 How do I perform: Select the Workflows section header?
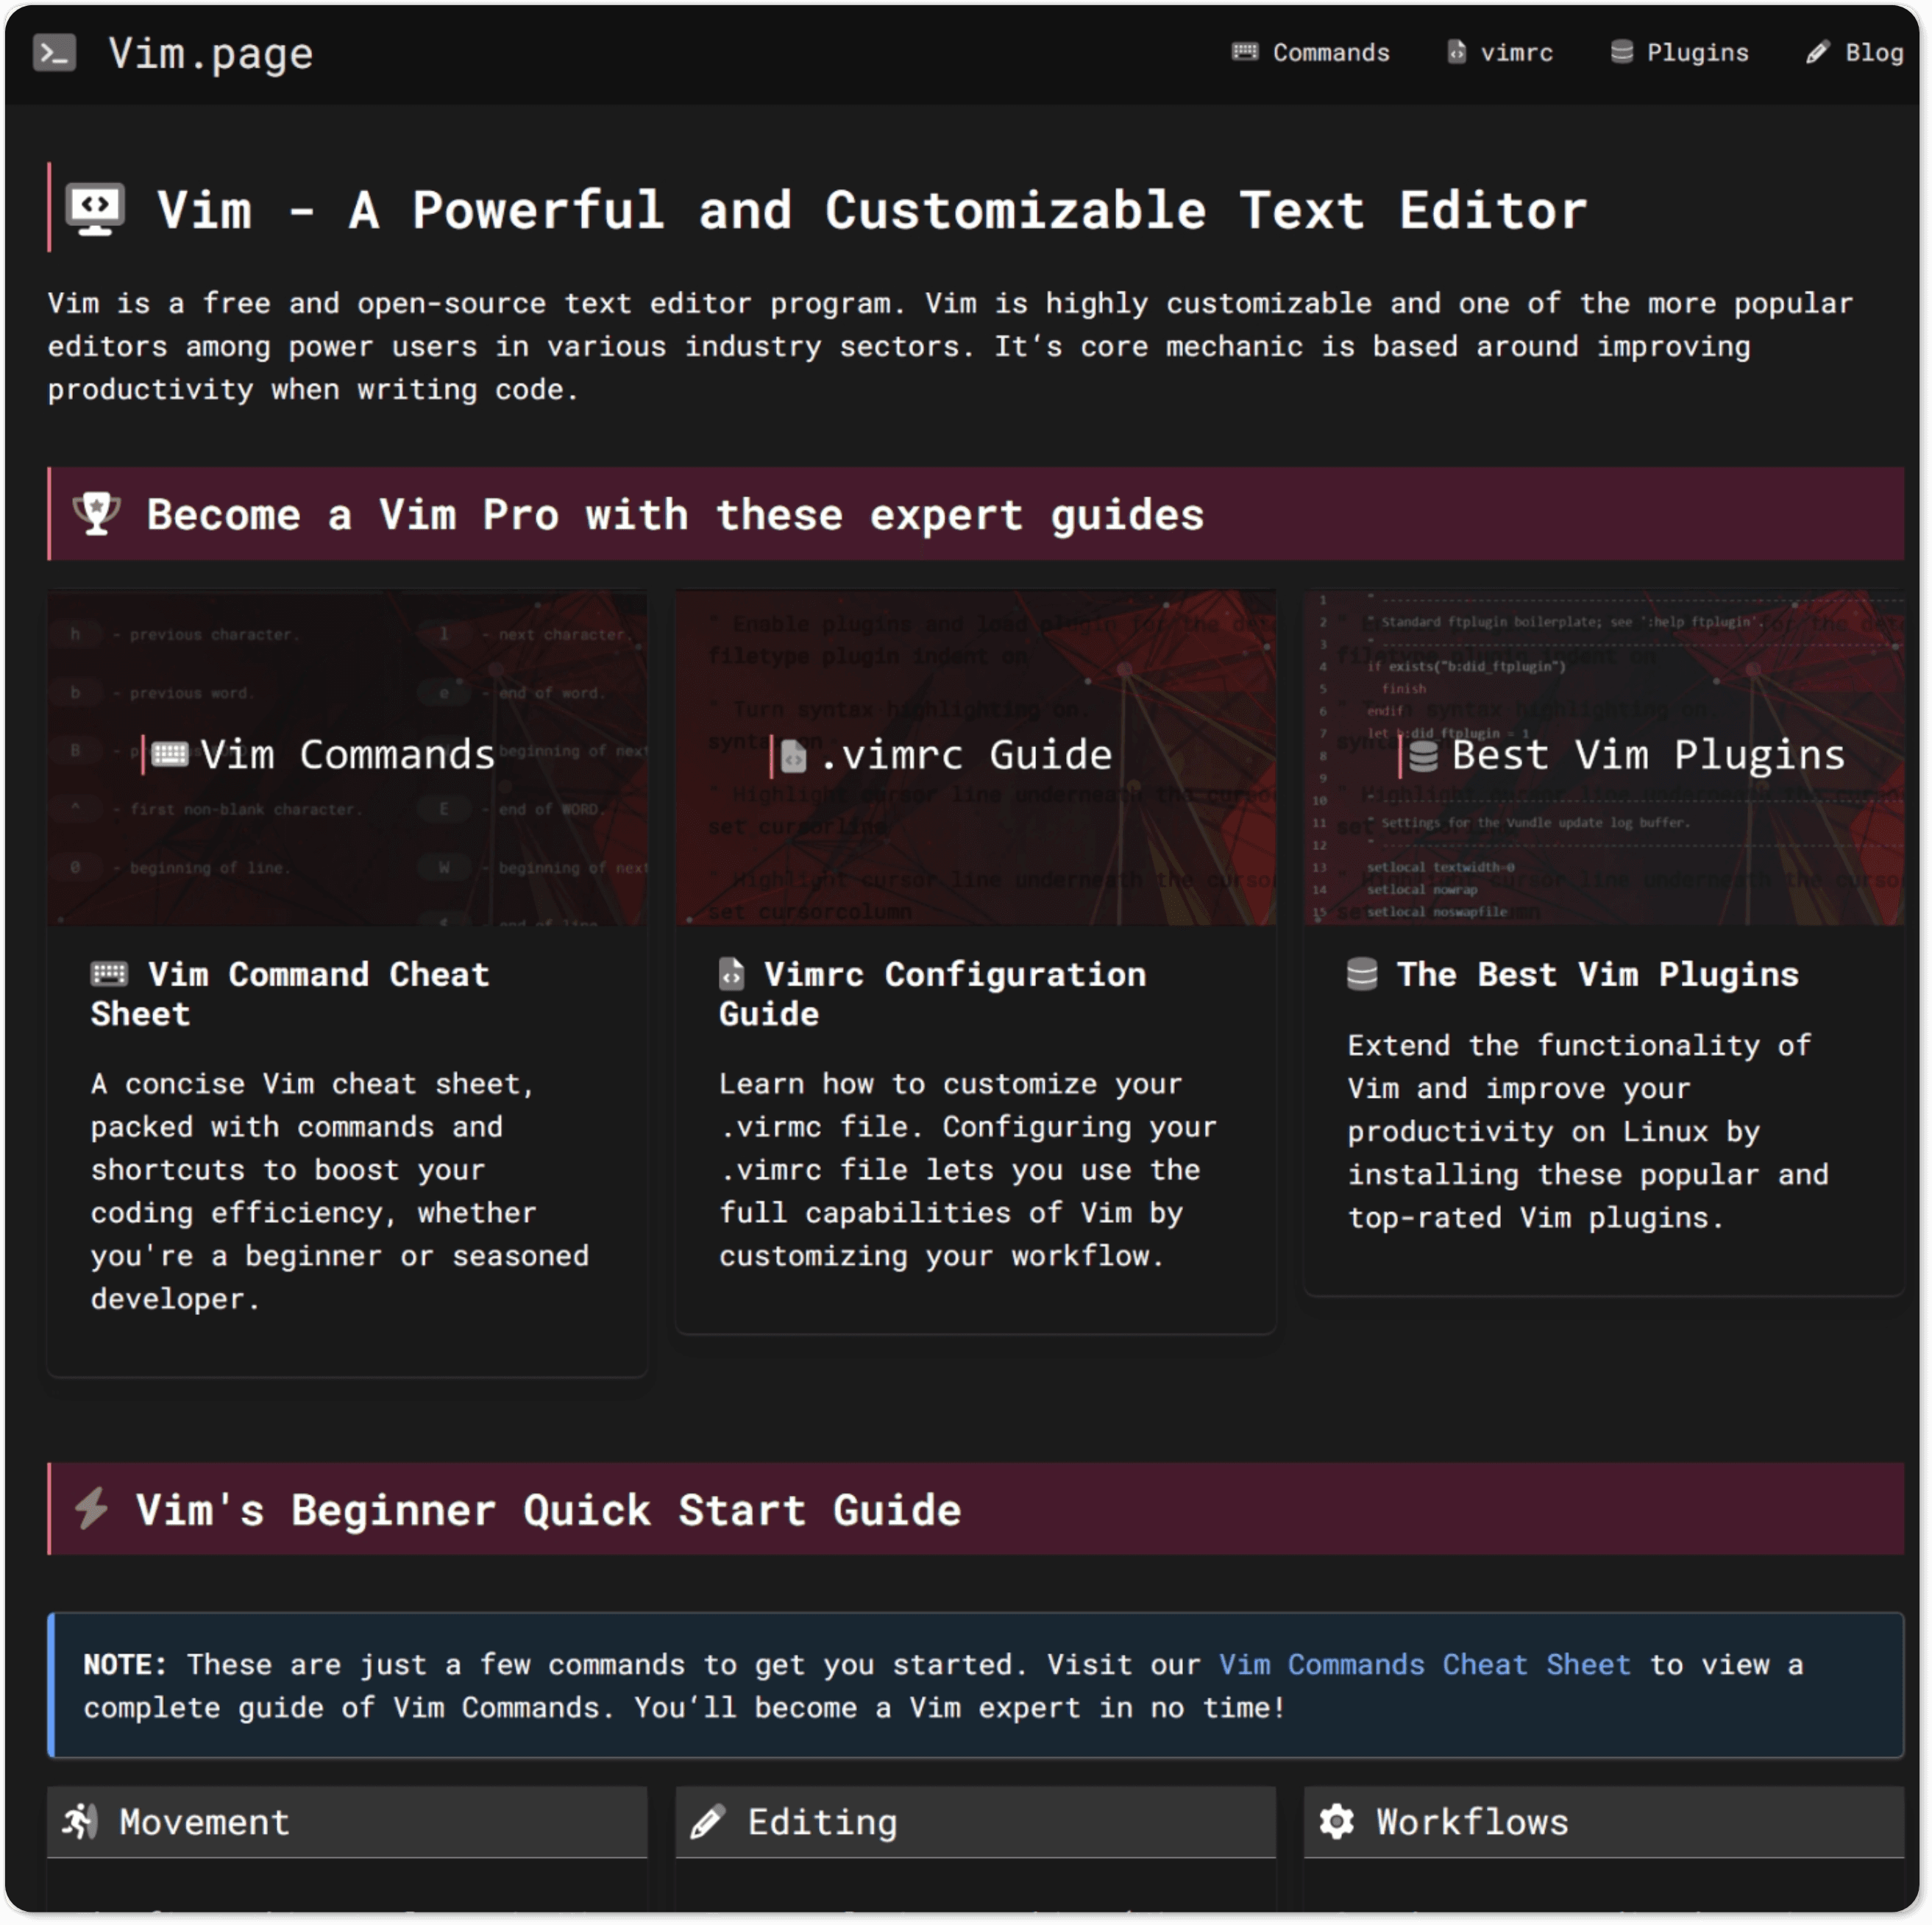click(1604, 1821)
